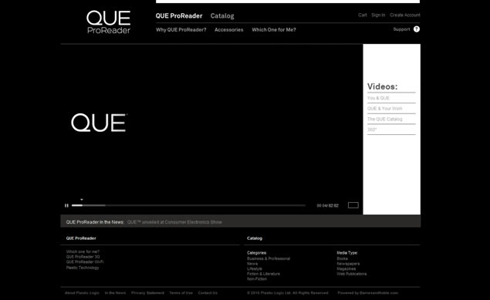Play The QUE Catalog video
The height and width of the screenshot is (300, 490).
[385, 120]
